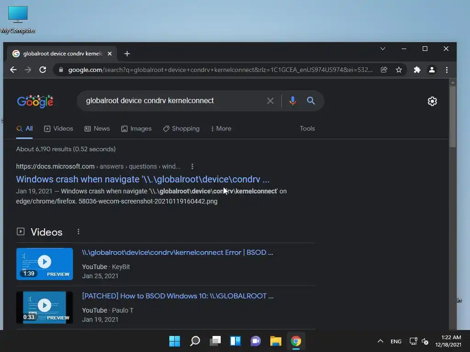The image size is (470, 352).
Task: Open search Tools options
Action: [x=307, y=128]
